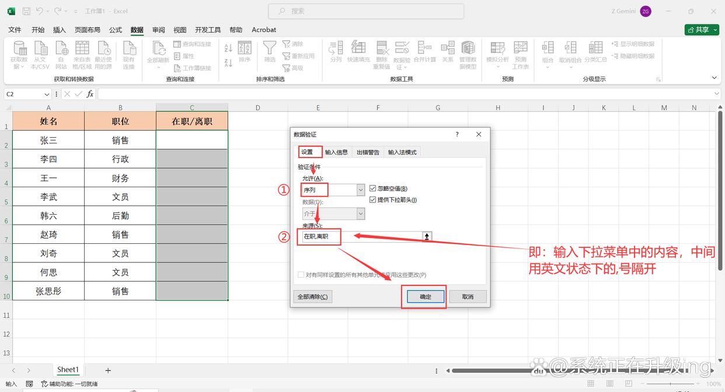The height and width of the screenshot is (392, 725).
Task: Click the 全部刷新 (Refresh All) icon
Action: tap(158, 48)
